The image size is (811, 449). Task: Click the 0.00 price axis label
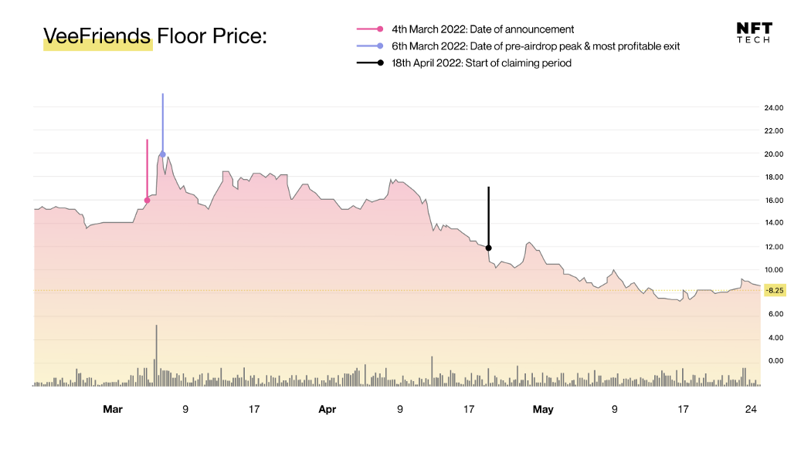pos(773,360)
